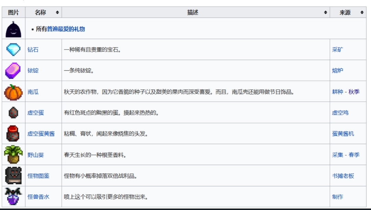Click the Monster Musk perfume bottle image

pos(13,196)
